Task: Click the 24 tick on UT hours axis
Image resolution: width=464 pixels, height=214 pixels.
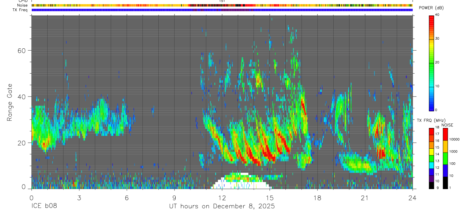Action: pyautogui.click(x=412, y=197)
